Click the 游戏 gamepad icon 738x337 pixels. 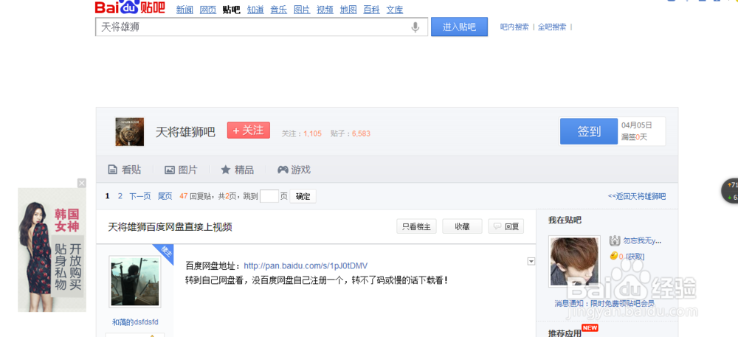pyautogui.click(x=283, y=170)
